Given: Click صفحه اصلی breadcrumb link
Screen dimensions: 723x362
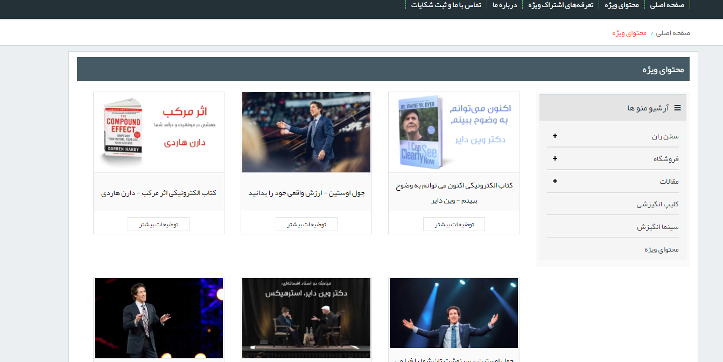Looking at the screenshot, I should coord(673,33).
